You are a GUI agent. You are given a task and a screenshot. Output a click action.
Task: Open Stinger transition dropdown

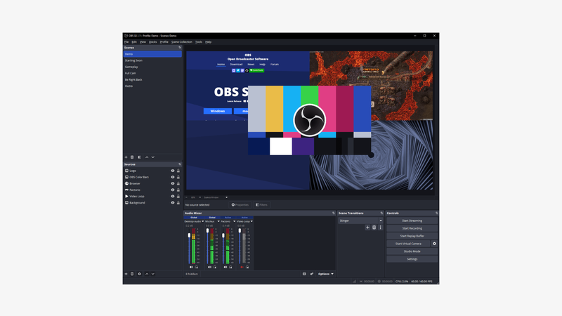pyautogui.click(x=360, y=220)
